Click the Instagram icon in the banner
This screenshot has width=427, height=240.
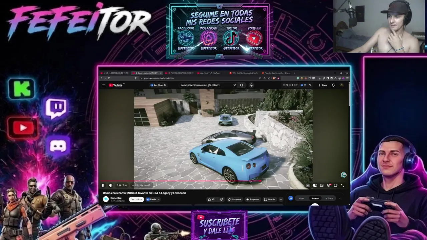pyautogui.click(x=208, y=39)
